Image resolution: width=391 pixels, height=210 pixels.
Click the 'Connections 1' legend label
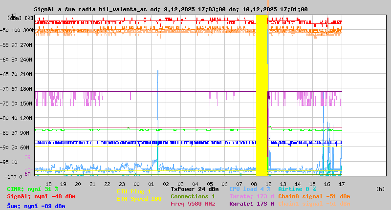193,196
